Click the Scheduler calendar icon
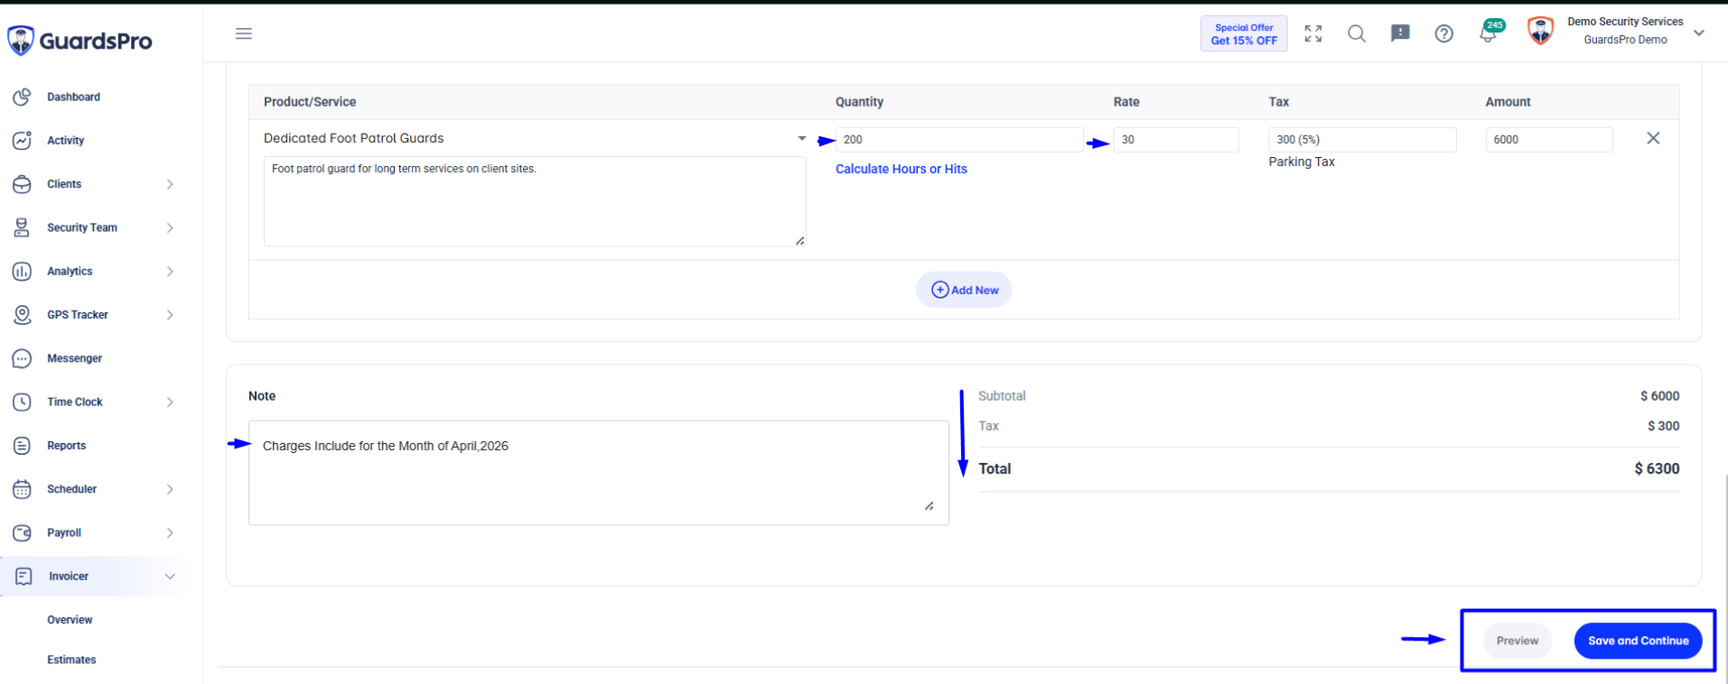The image size is (1728, 684). click(22, 489)
